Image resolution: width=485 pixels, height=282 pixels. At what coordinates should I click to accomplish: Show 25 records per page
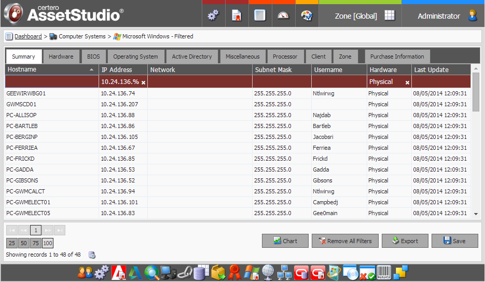(x=12, y=243)
